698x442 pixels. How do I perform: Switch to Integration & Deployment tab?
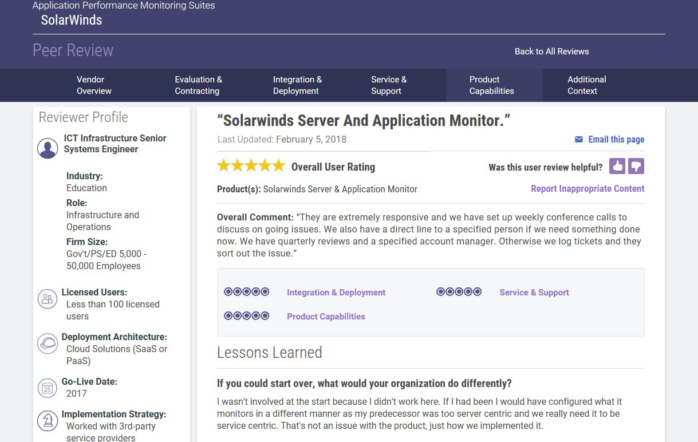pos(297,85)
